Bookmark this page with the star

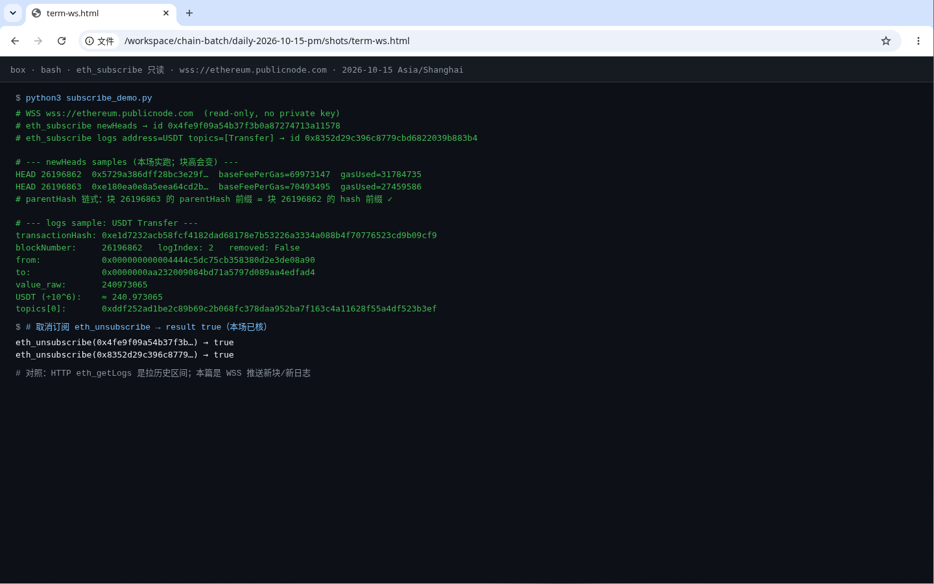[x=886, y=41]
